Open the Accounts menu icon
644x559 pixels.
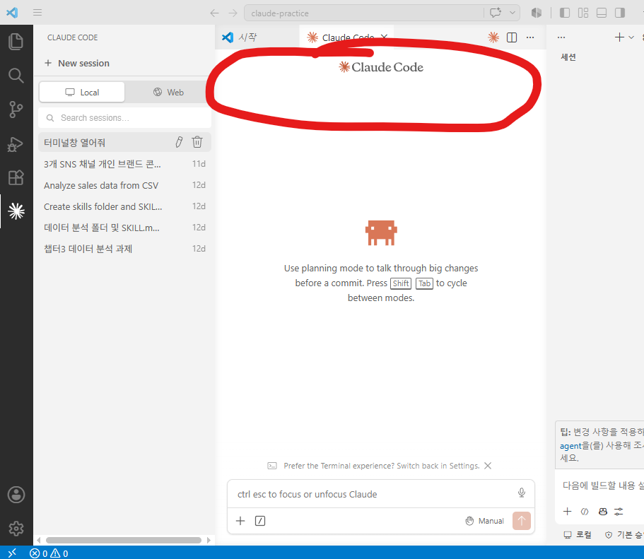[16, 495]
